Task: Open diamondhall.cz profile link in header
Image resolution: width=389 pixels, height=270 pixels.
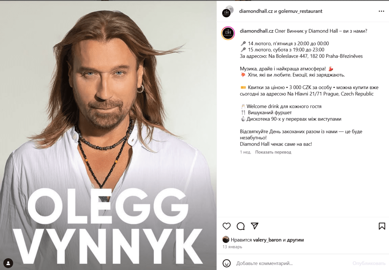Action: pos(256,11)
